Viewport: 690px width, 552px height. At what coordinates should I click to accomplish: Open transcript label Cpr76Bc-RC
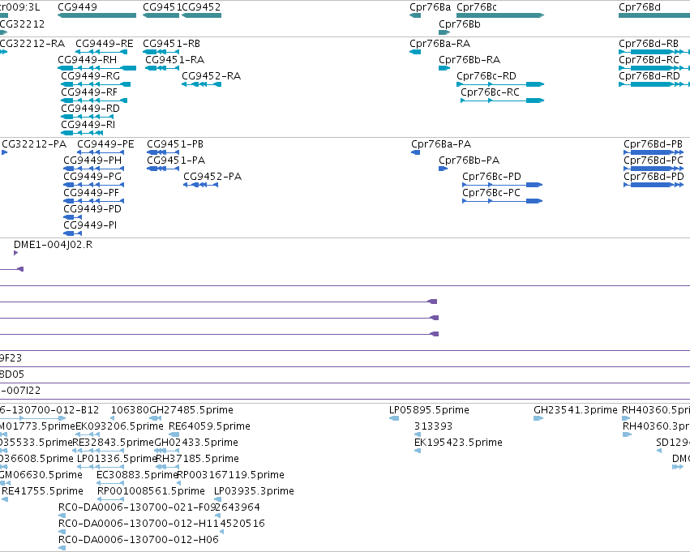490,92
